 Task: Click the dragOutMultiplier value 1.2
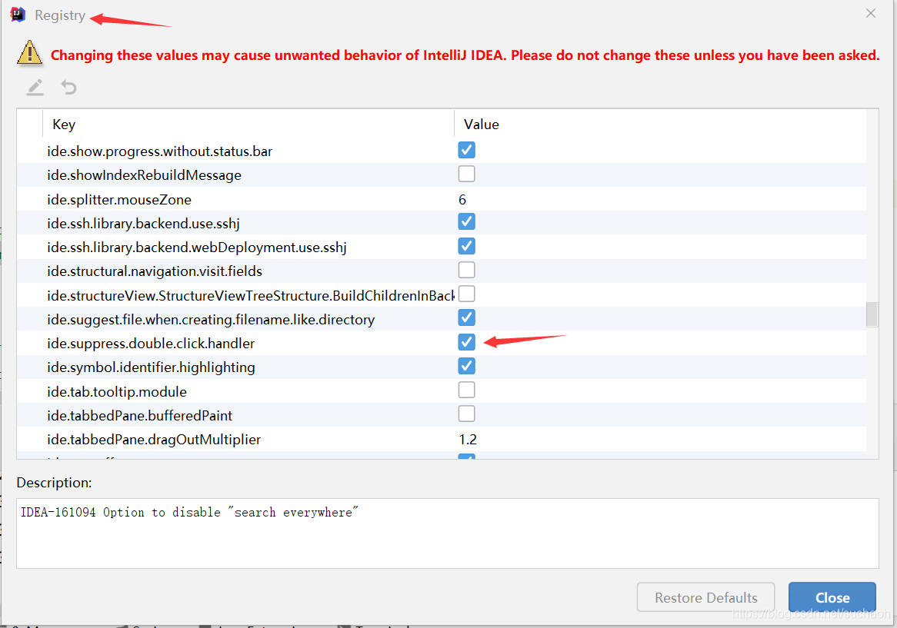coord(468,440)
